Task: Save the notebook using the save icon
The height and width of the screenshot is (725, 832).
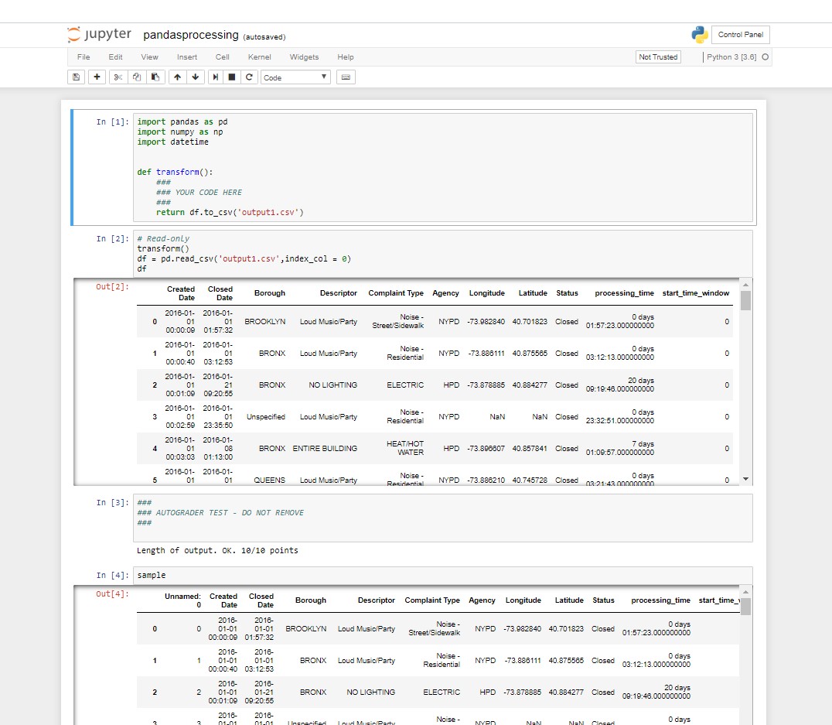Action: coord(75,77)
